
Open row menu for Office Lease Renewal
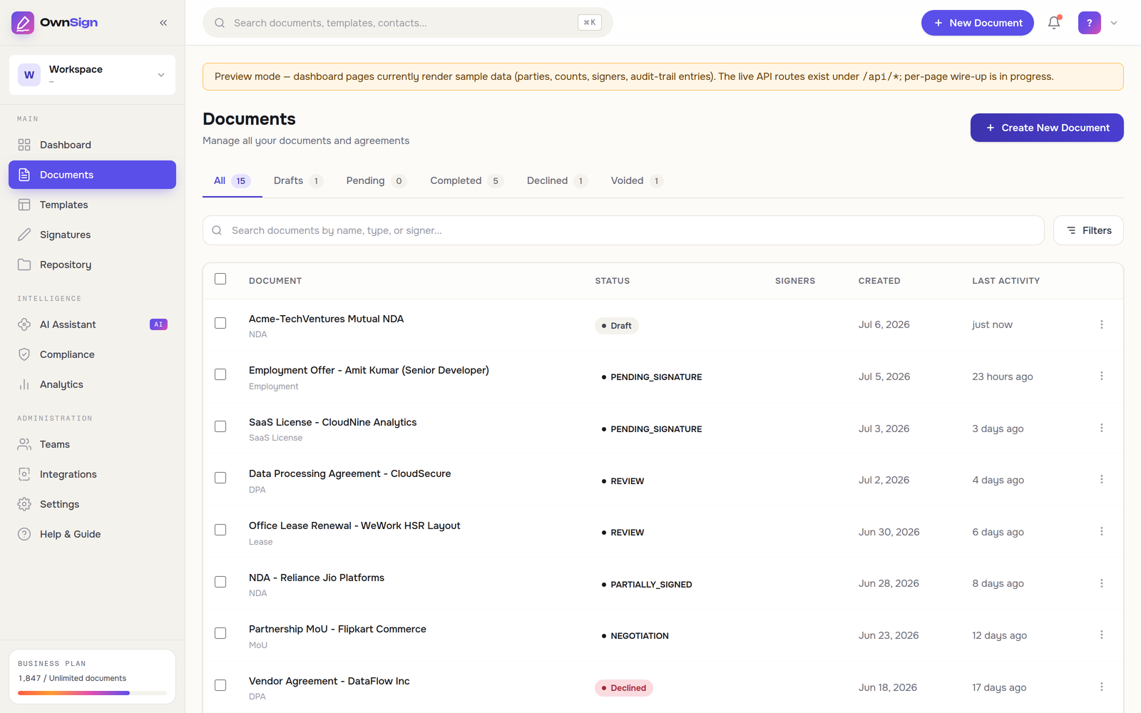(1101, 531)
